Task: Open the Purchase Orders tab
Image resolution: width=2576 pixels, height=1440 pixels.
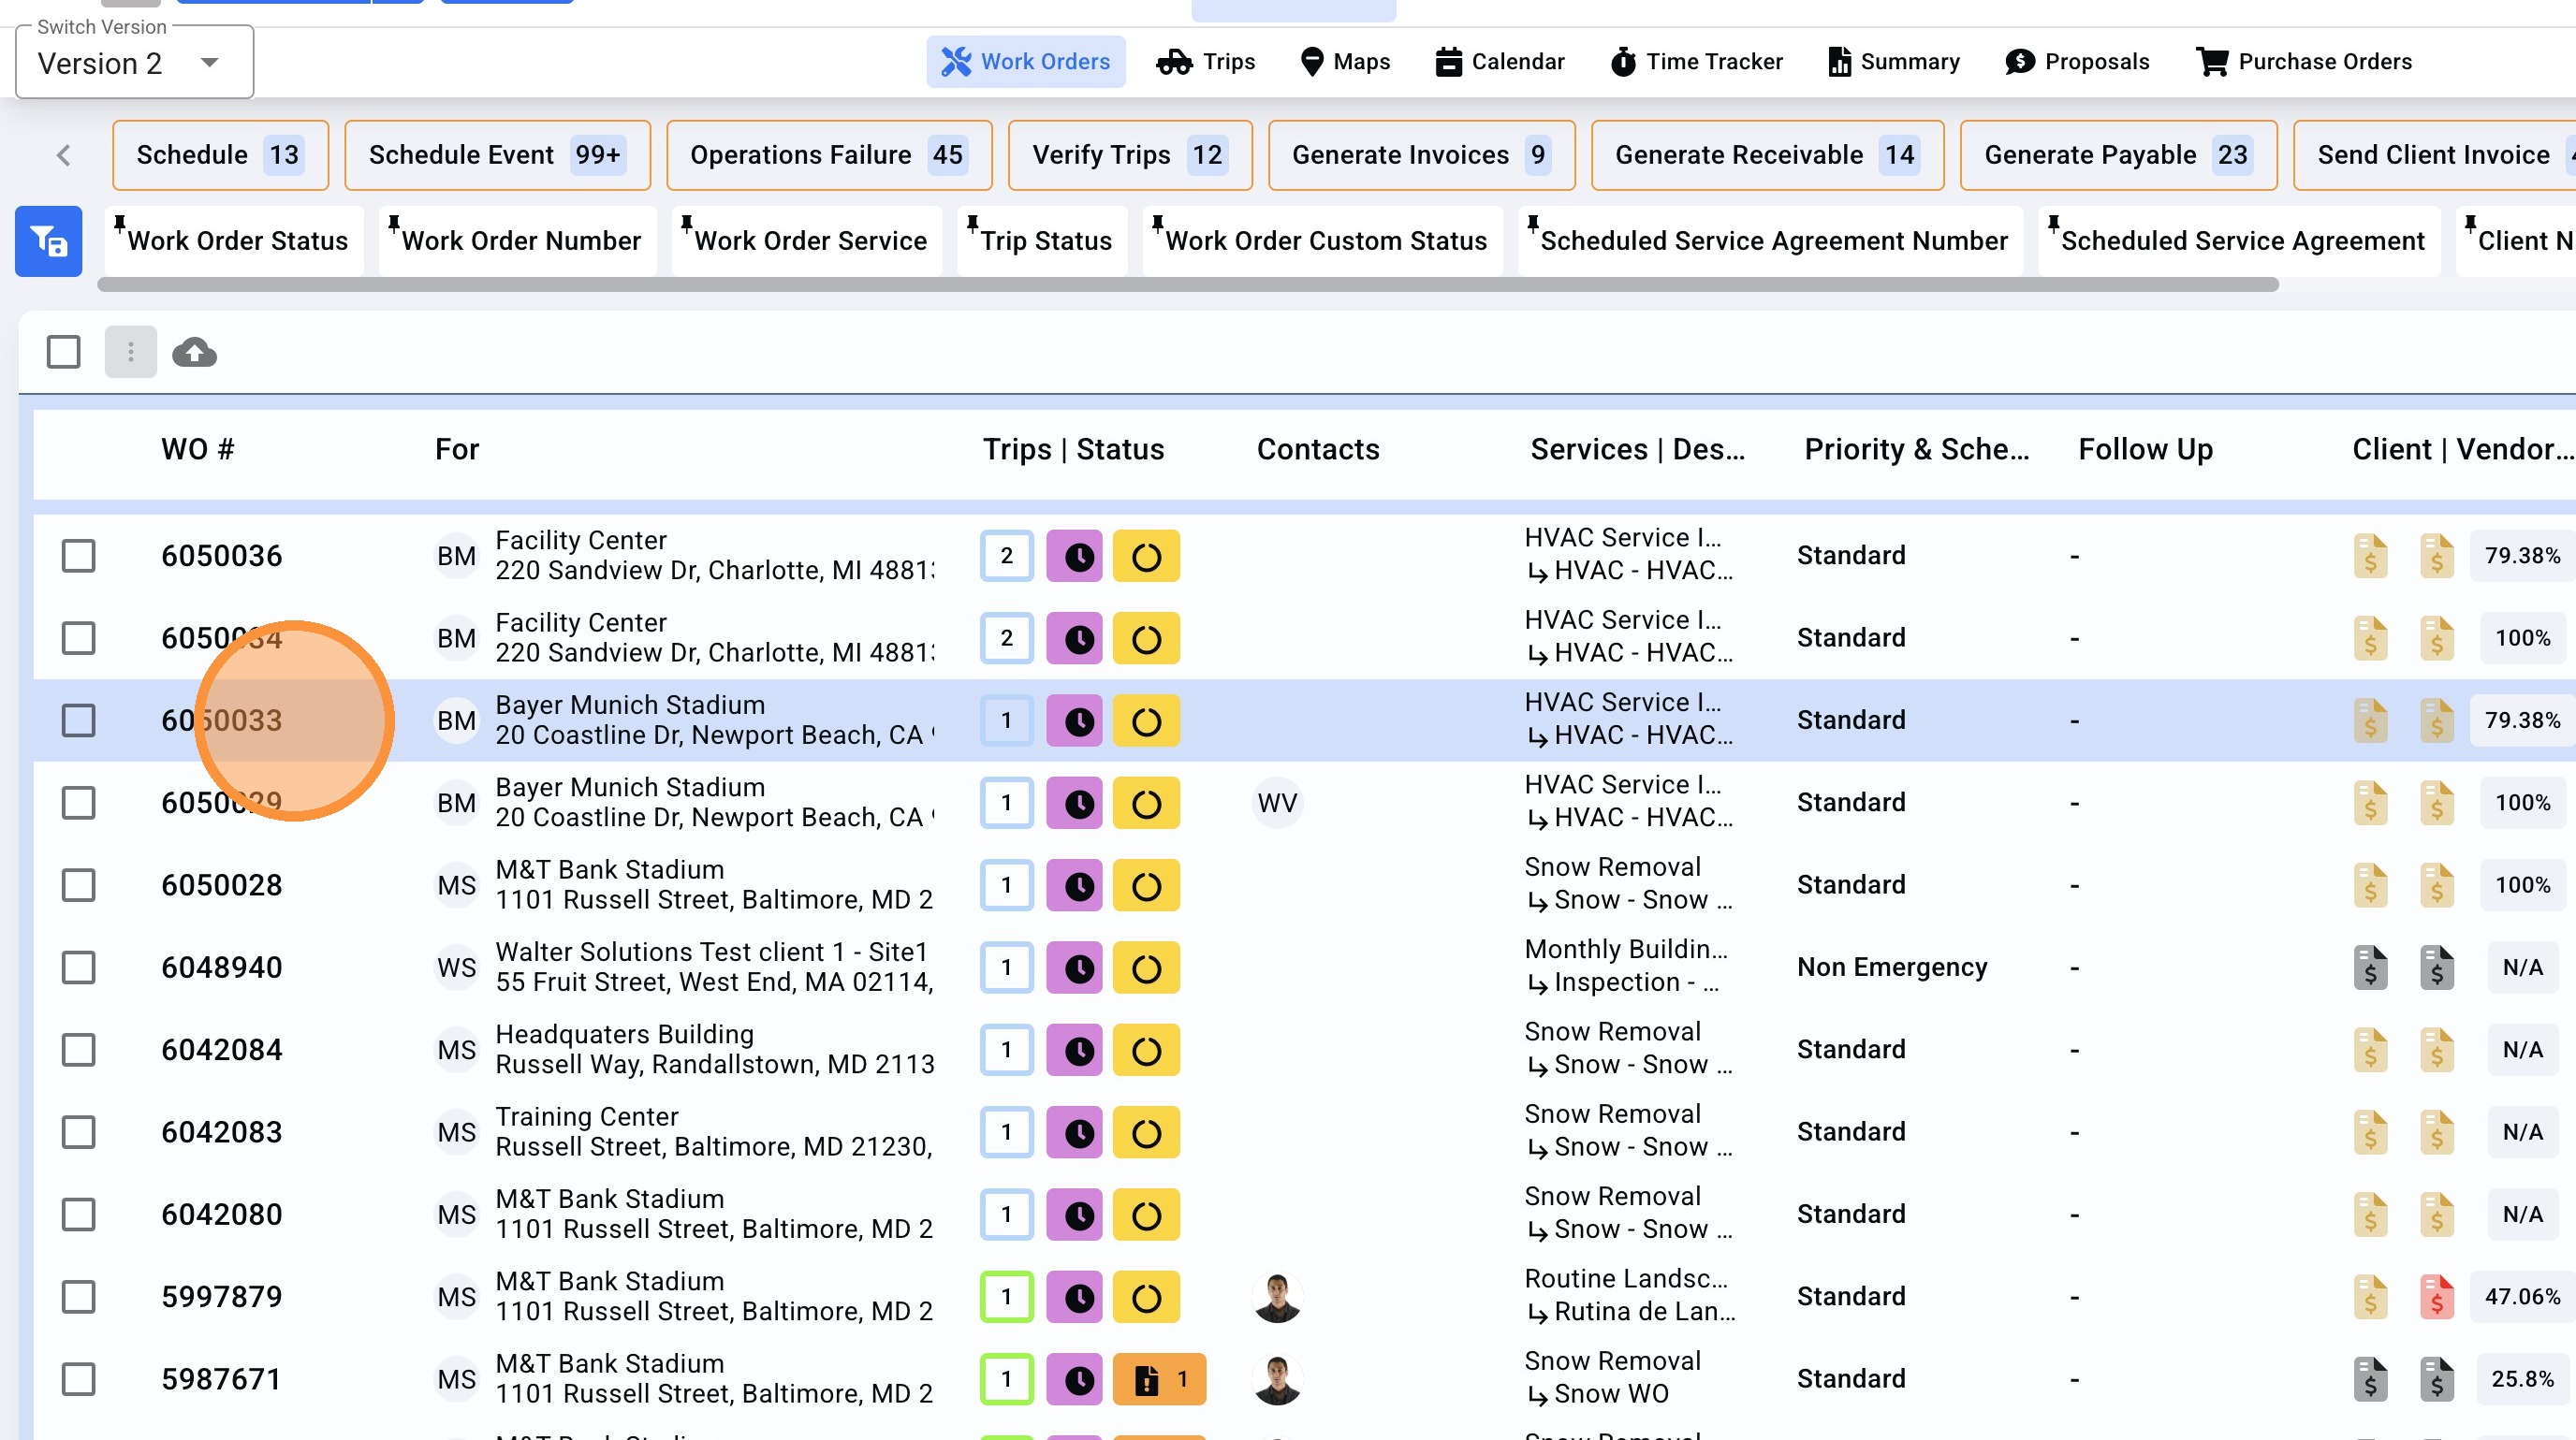Action: click(x=2303, y=62)
